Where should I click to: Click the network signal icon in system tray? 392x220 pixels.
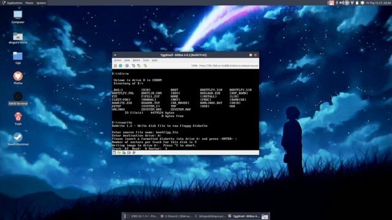[352, 3]
